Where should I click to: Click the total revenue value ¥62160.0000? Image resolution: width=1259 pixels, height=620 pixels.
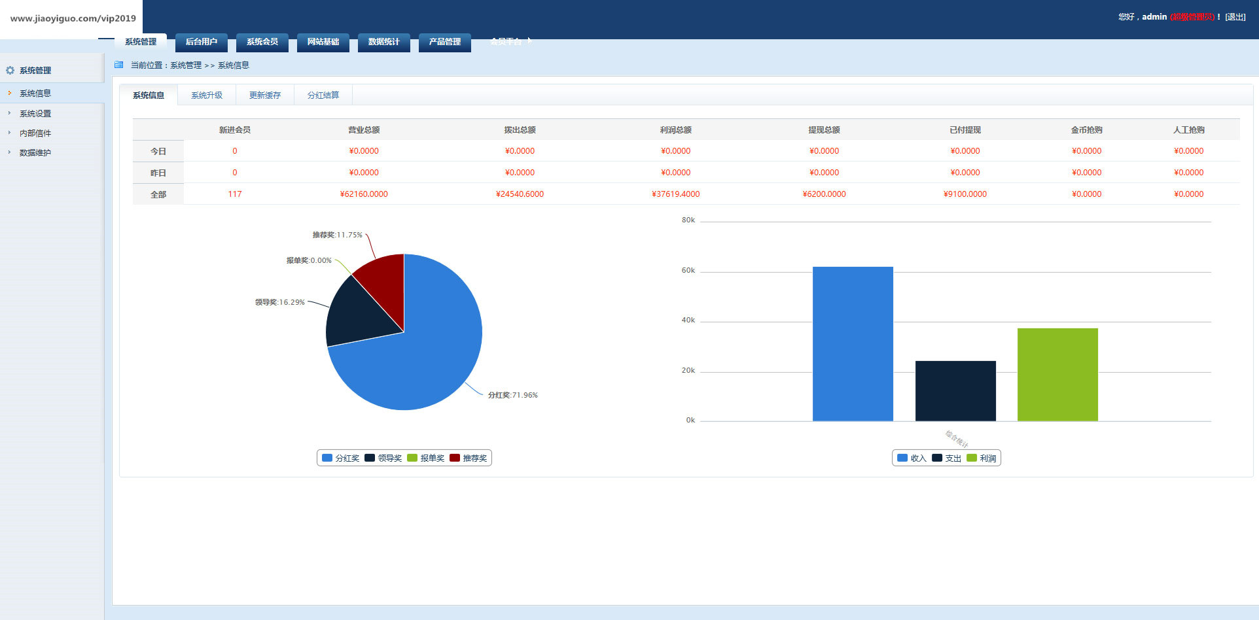pos(364,194)
